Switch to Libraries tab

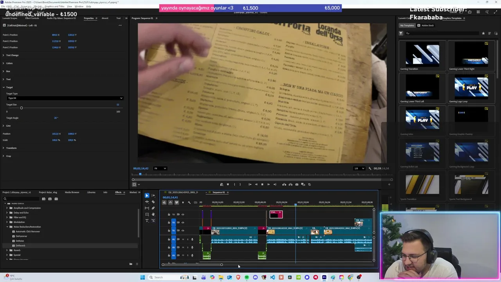coord(91,192)
